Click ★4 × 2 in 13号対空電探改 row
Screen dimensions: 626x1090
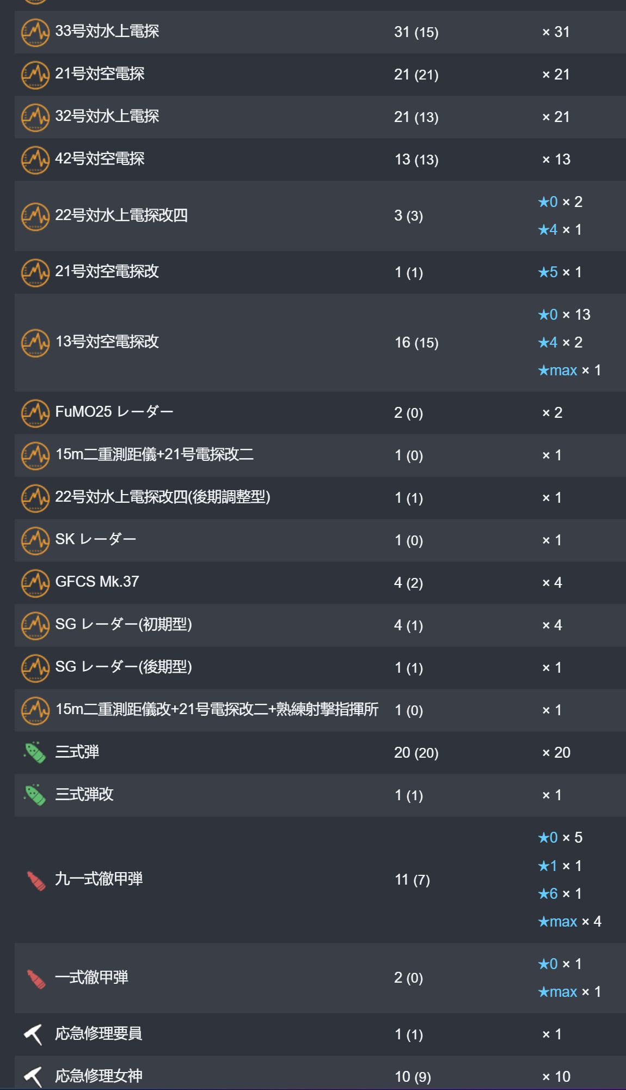coord(560,342)
